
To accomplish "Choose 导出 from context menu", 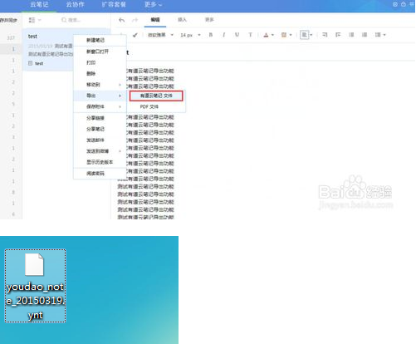I will pos(100,96).
